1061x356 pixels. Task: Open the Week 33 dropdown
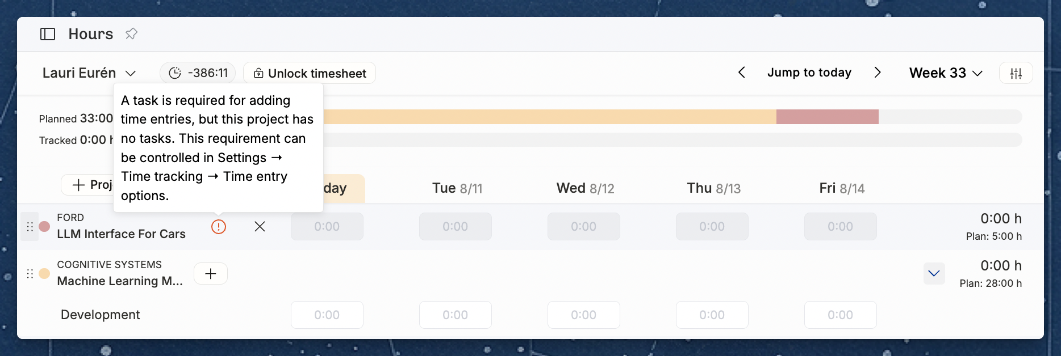point(946,73)
